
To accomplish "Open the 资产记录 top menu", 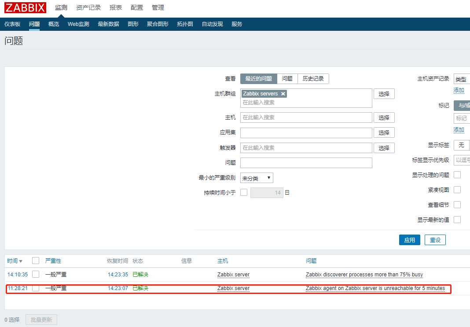I will coord(88,7).
